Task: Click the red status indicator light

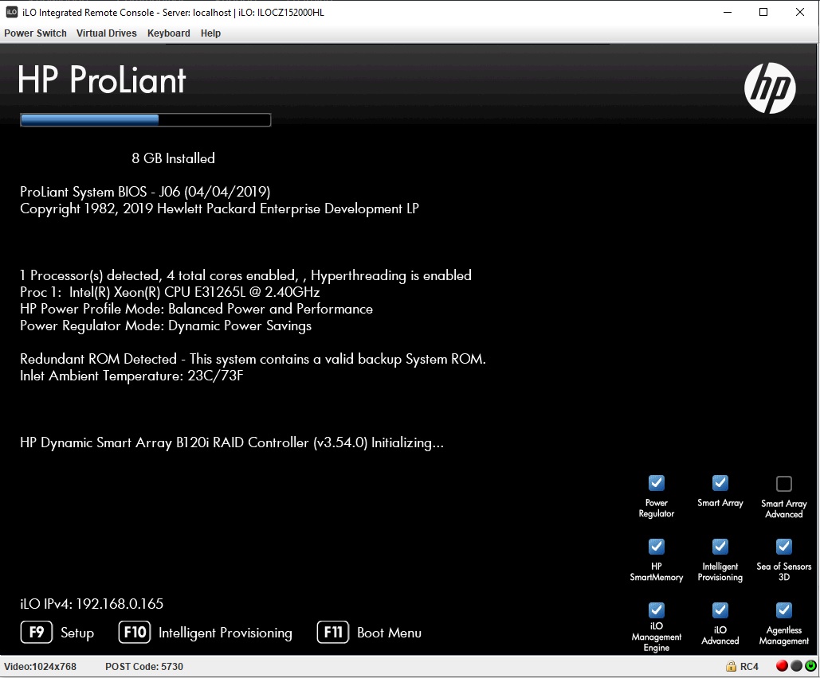Action: [781, 666]
